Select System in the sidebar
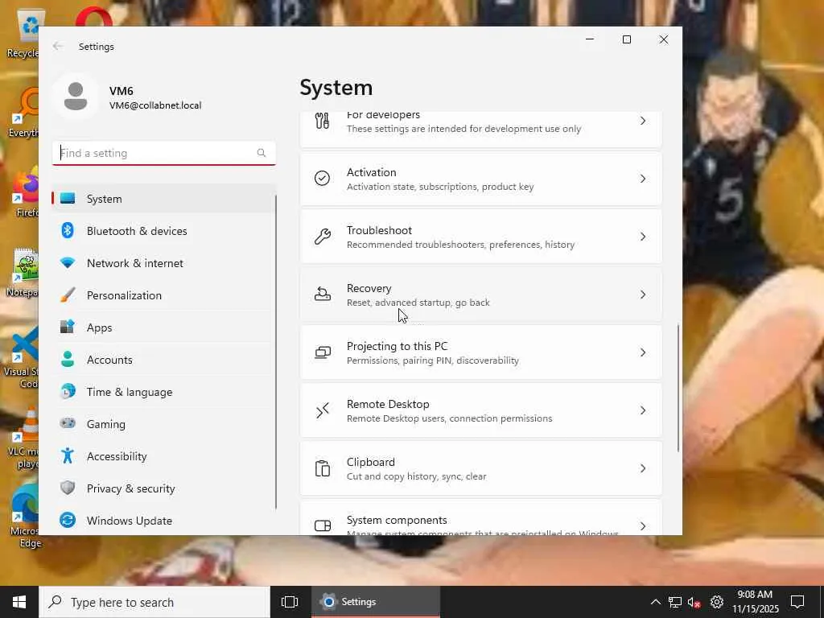This screenshot has height=618, width=824. [x=163, y=199]
